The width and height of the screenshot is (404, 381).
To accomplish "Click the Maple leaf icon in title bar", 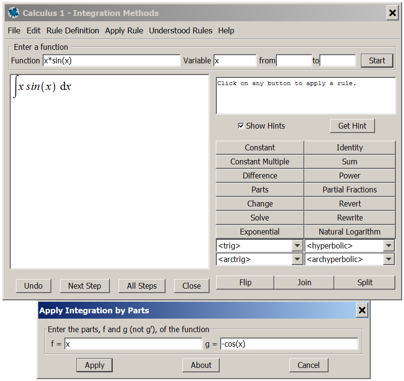I will click(x=14, y=13).
